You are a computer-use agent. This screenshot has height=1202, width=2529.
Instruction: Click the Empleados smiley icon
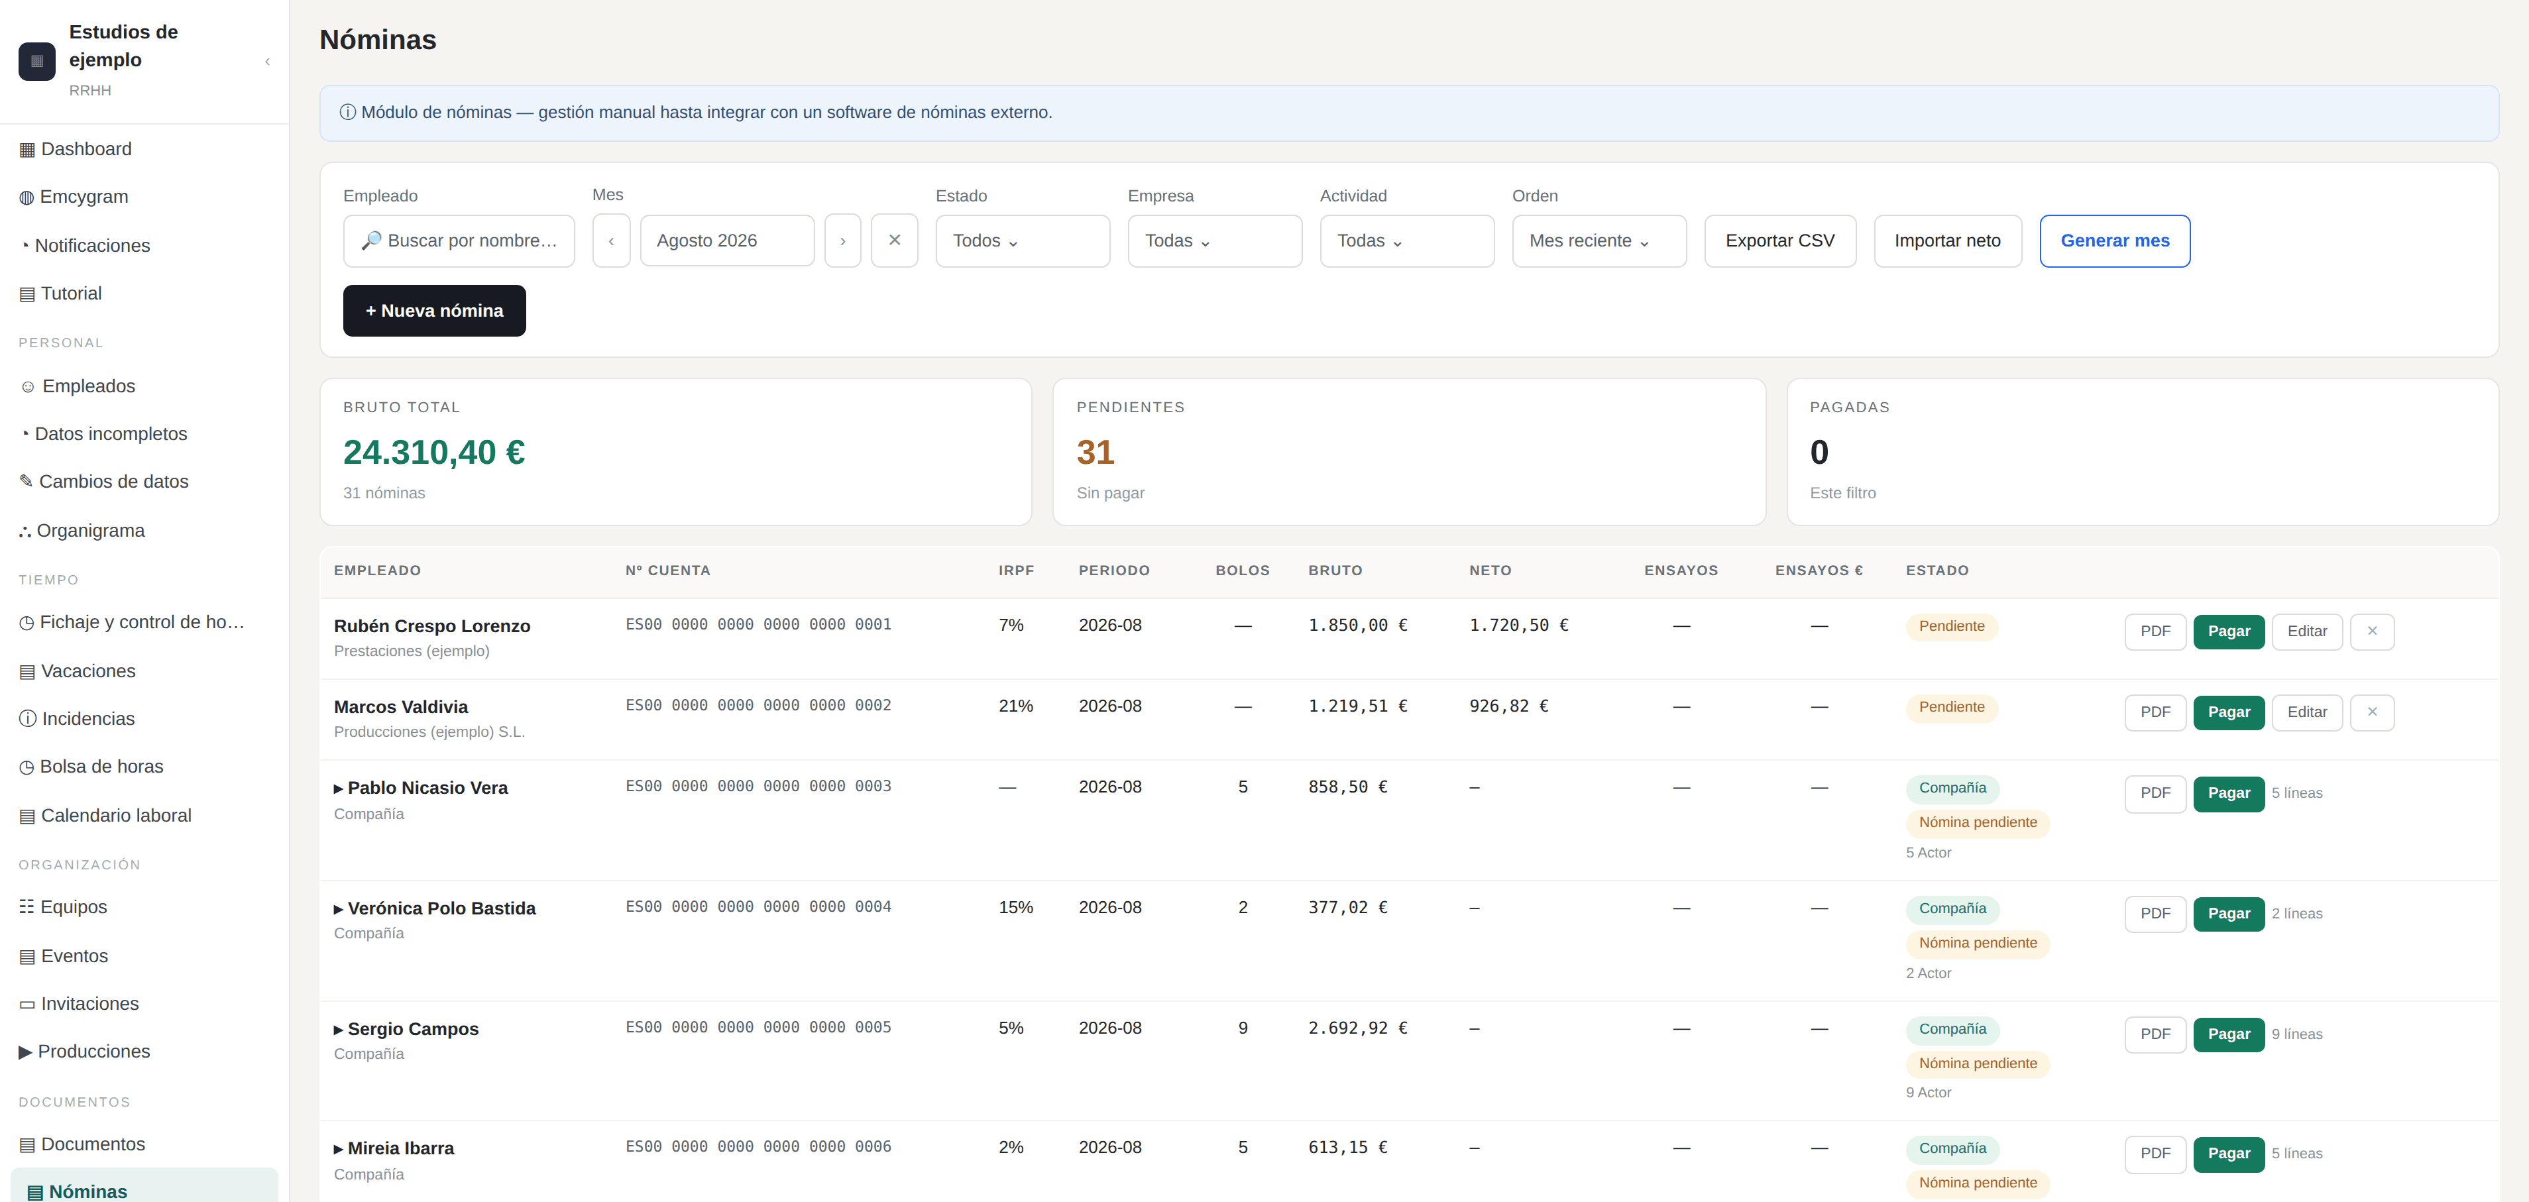(x=27, y=386)
